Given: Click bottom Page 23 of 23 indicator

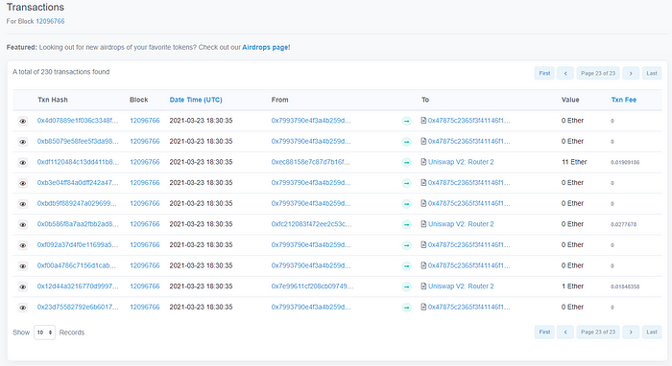Looking at the screenshot, I should pyautogui.click(x=598, y=332).
